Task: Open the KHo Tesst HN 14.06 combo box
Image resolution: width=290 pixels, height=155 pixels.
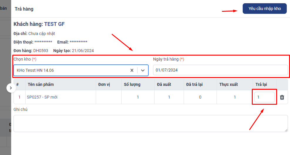Action: (x=71, y=70)
